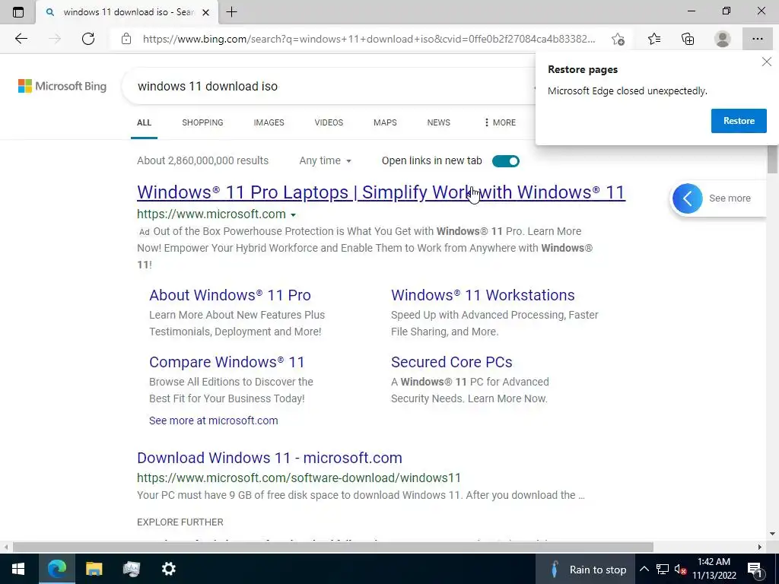This screenshot has height=584, width=779.
Task: Switch to the NEWS tab
Action: click(439, 122)
